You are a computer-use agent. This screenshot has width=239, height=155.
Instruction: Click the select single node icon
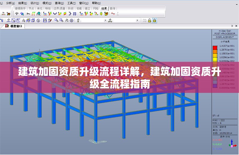(x=9, y=20)
